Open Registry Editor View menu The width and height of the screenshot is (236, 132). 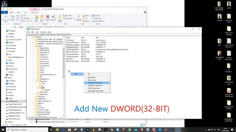click(x=37, y=32)
